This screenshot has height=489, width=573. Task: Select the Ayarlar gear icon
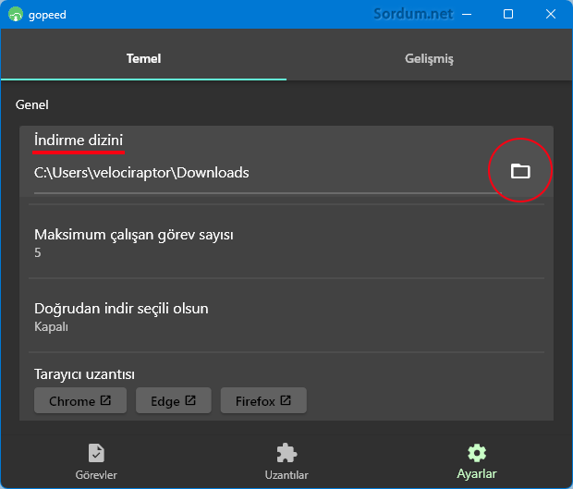click(x=477, y=453)
